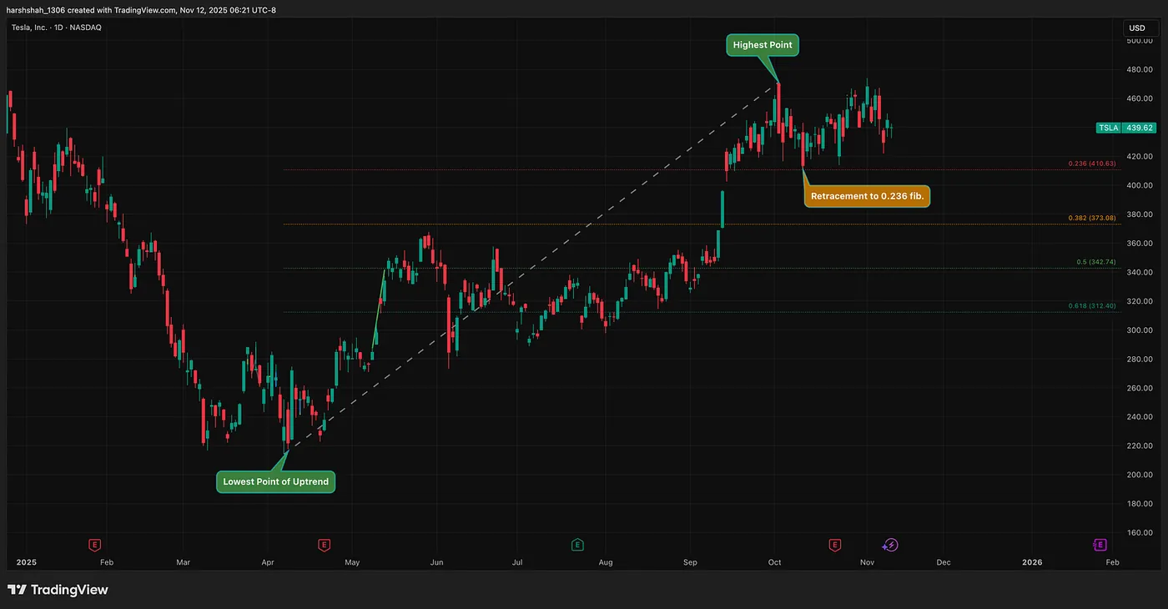Select the Lowest Point of Uptrend callout

(x=276, y=481)
